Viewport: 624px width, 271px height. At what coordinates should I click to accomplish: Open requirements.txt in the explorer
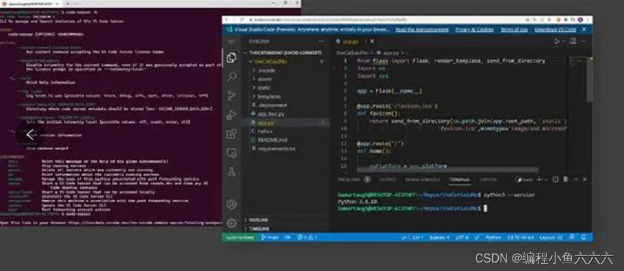(286, 149)
